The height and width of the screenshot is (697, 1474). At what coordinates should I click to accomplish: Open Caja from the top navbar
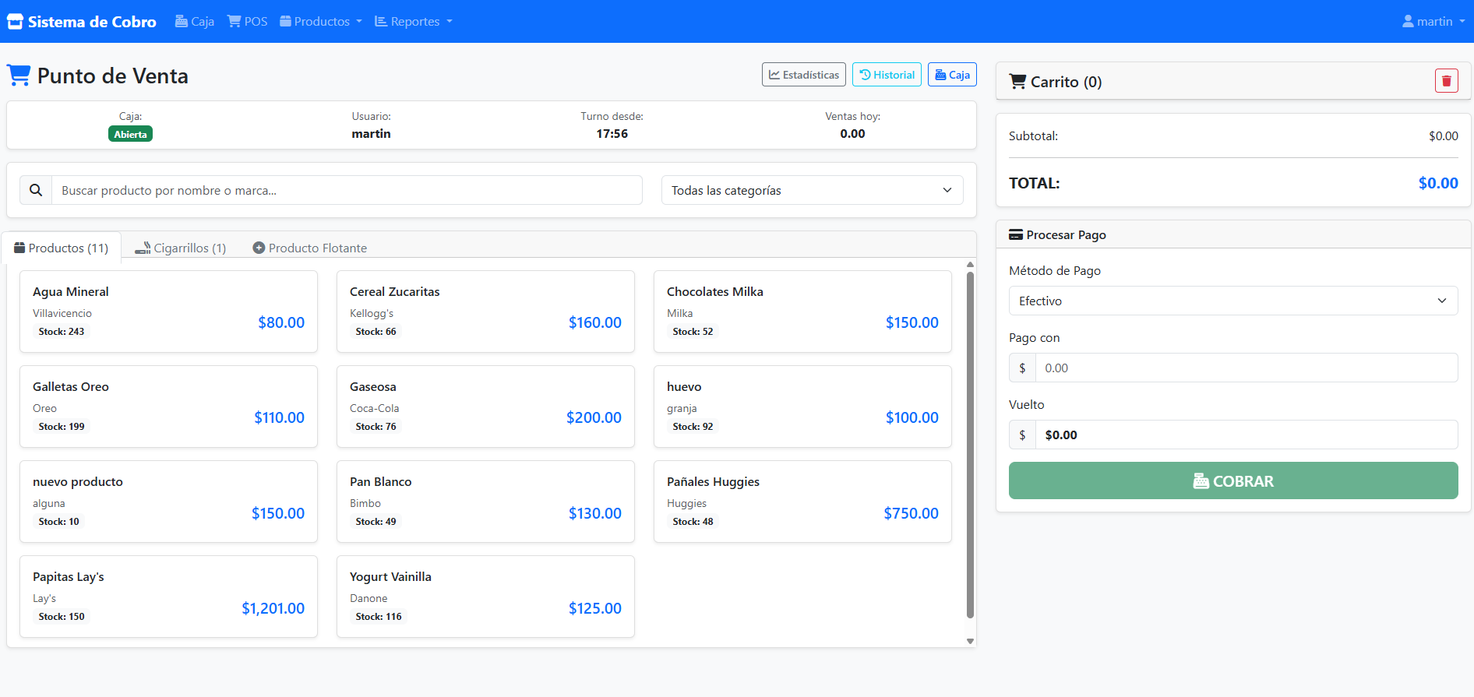pyautogui.click(x=195, y=22)
